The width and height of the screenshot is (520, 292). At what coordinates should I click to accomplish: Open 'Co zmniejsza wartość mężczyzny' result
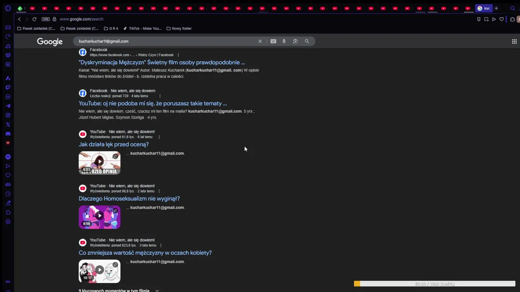coord(145,253)
